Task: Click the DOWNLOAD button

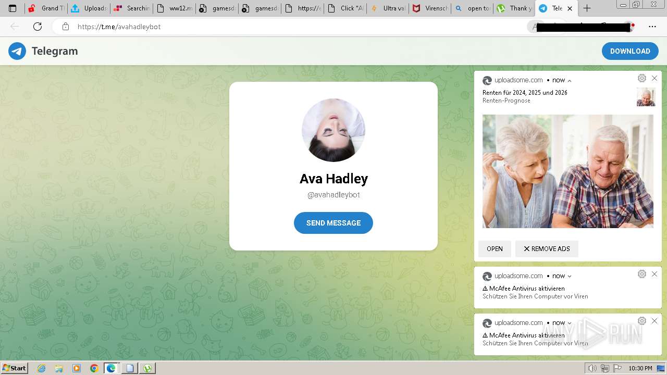Action: tap(630, 51)
